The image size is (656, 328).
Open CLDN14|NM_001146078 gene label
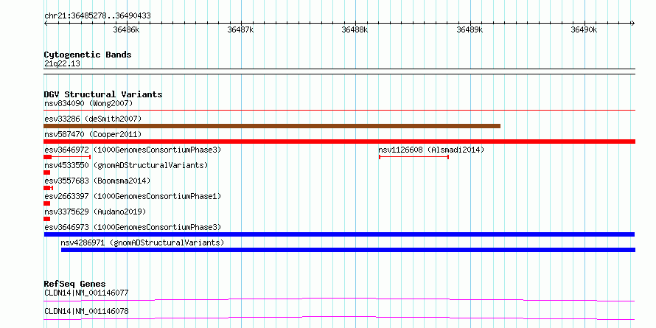86,311
